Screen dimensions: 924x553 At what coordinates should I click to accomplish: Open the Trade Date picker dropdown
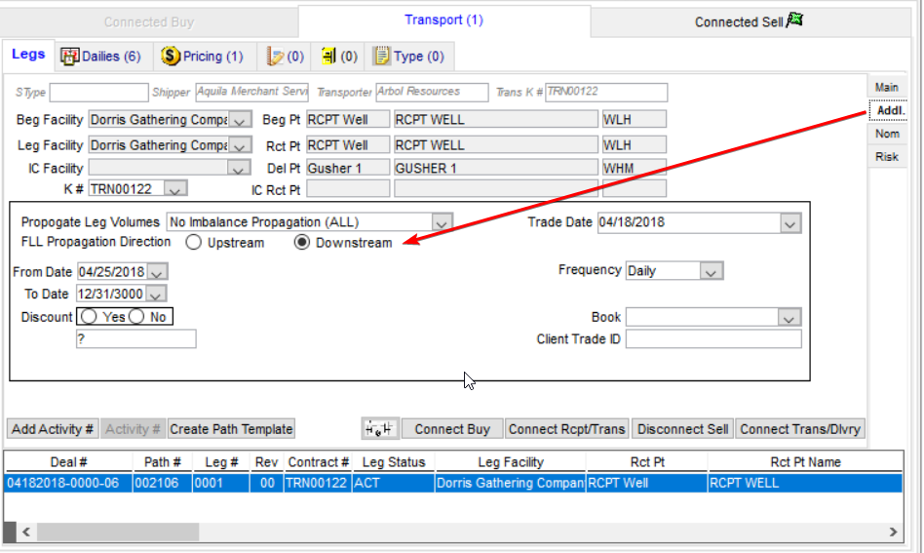[x=789, y=223]
